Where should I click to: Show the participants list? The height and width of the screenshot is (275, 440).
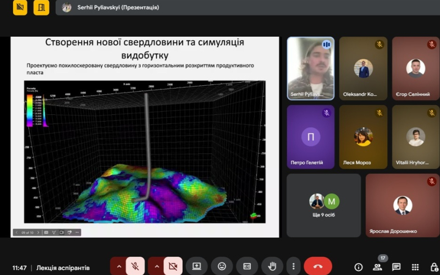[378, 267]
